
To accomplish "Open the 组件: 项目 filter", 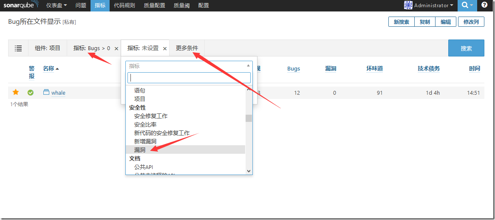I will [x=47, y=48].
